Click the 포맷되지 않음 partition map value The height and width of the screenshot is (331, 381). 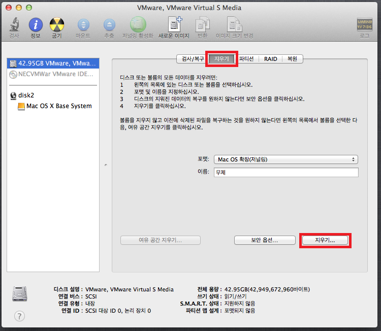[240, 311]
